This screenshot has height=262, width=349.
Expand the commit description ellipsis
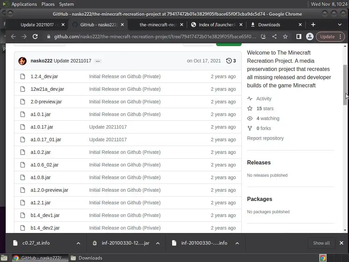click(98, 61)
